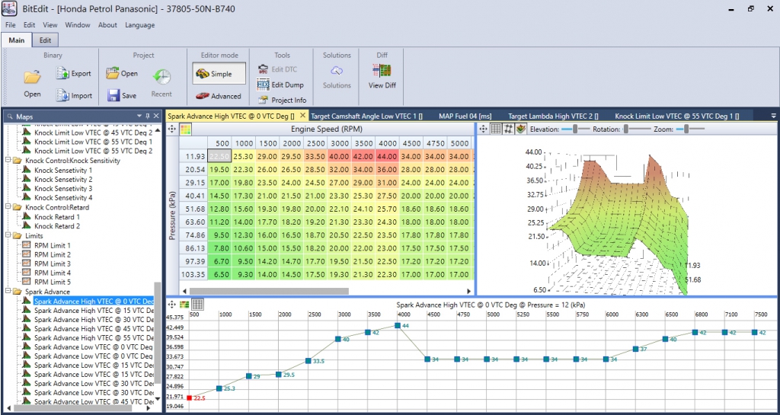The width and height of the screenshot is (780, 415).
Task: Switch editor mode to Advanced
Action: tap(219, 96)
